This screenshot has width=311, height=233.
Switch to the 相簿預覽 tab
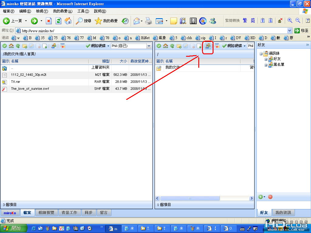pyautogui.click(x=46, y=213)
